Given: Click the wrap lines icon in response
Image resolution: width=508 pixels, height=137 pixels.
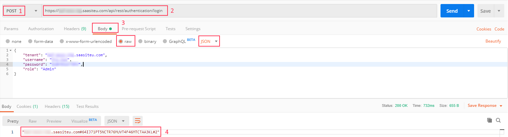Looking at the screenshot, I should pyautogui.click(x=138, y=121).
